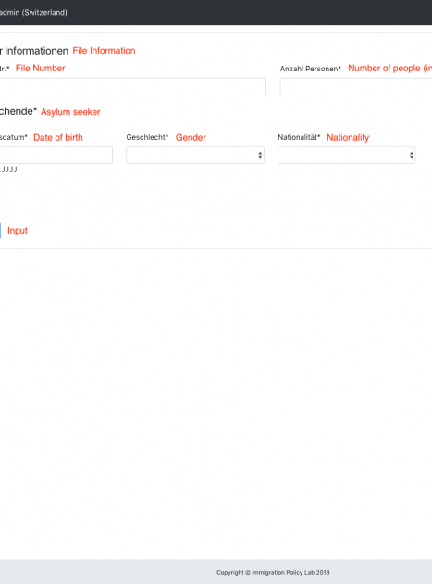Open the Geschlecht gender dropdown
Screen dimensions: 432x584
pyautogui.click(x=195, y=155)
